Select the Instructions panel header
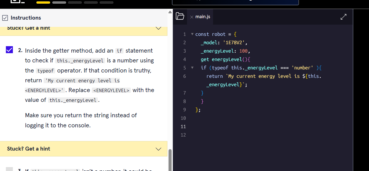This screenshot has height=171, width=369. [x=26, y=18]
